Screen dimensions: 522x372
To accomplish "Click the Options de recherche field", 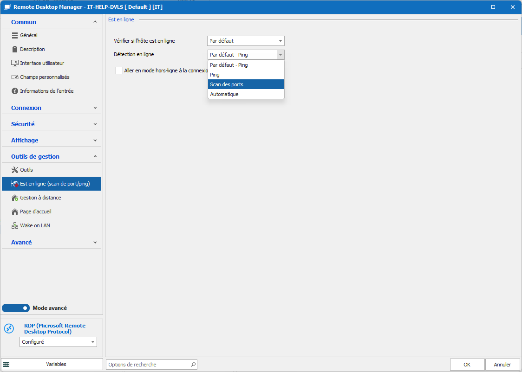I will point(149,365).
